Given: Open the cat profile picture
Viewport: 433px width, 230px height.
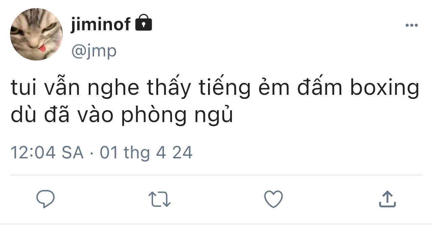Looking at the screenshot, I should pyautogui.click(x=36, y=34).
